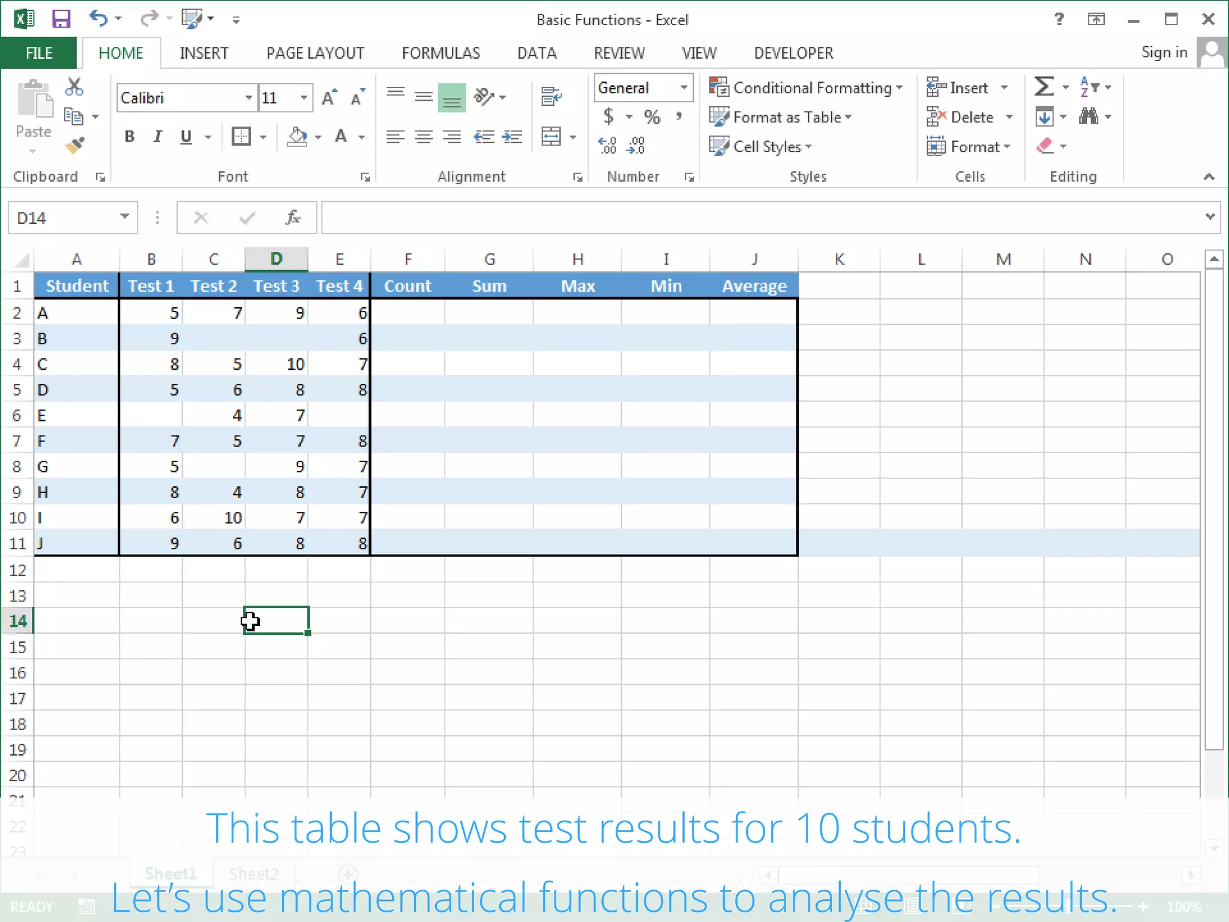Click the Redo arrow icon

[x=148, y=19]
